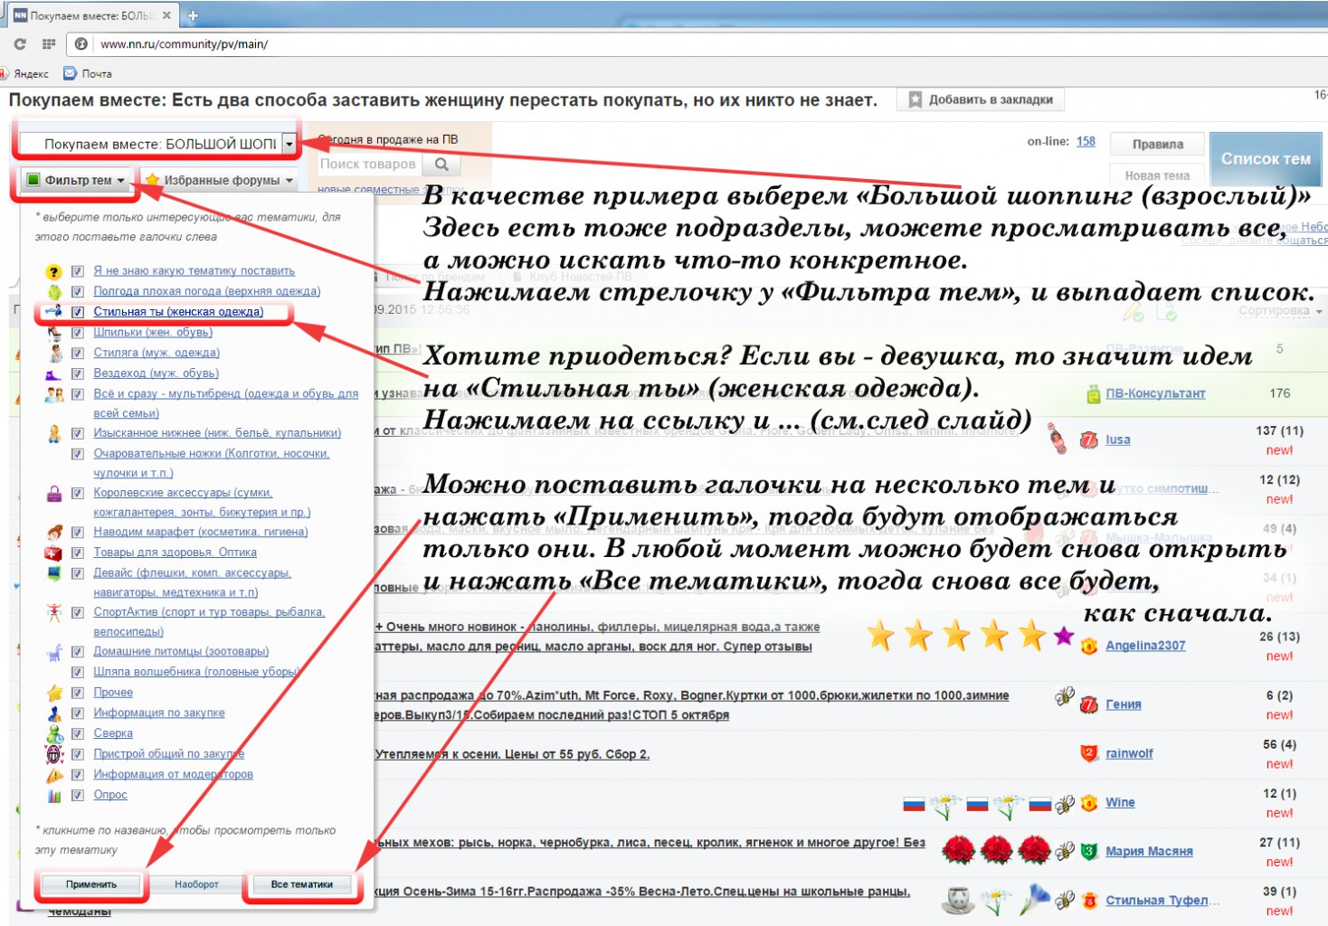Open the Сортировка dropdown
The width and height of the screenshot is (1328, 926).
point(1280,310)
